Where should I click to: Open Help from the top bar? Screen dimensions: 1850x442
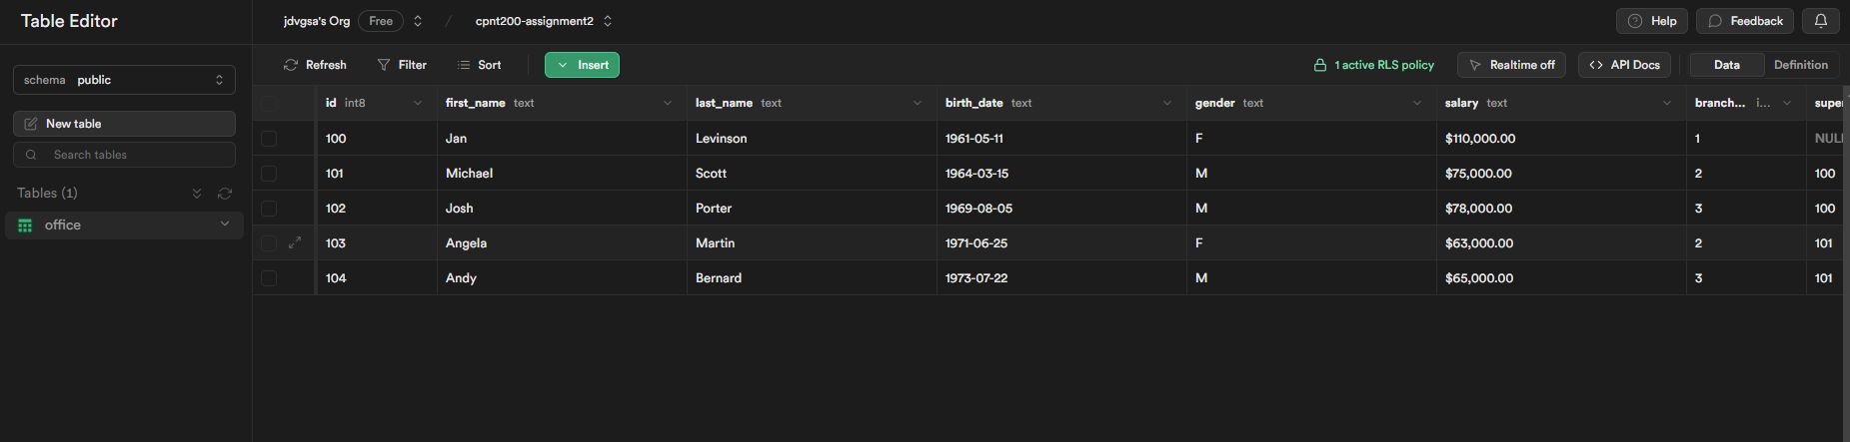[x=1651, y=21]
